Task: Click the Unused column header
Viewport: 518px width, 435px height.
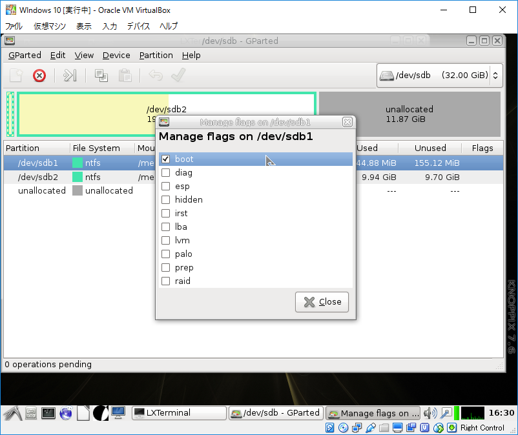Action: point(430,148)
